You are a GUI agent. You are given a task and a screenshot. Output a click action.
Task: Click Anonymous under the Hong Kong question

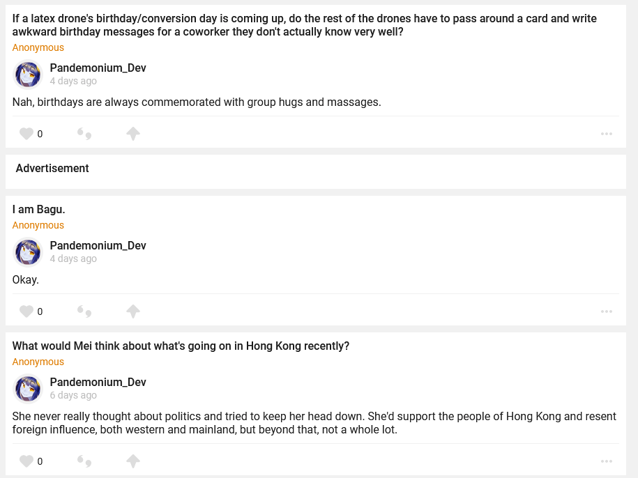point(38,362)
